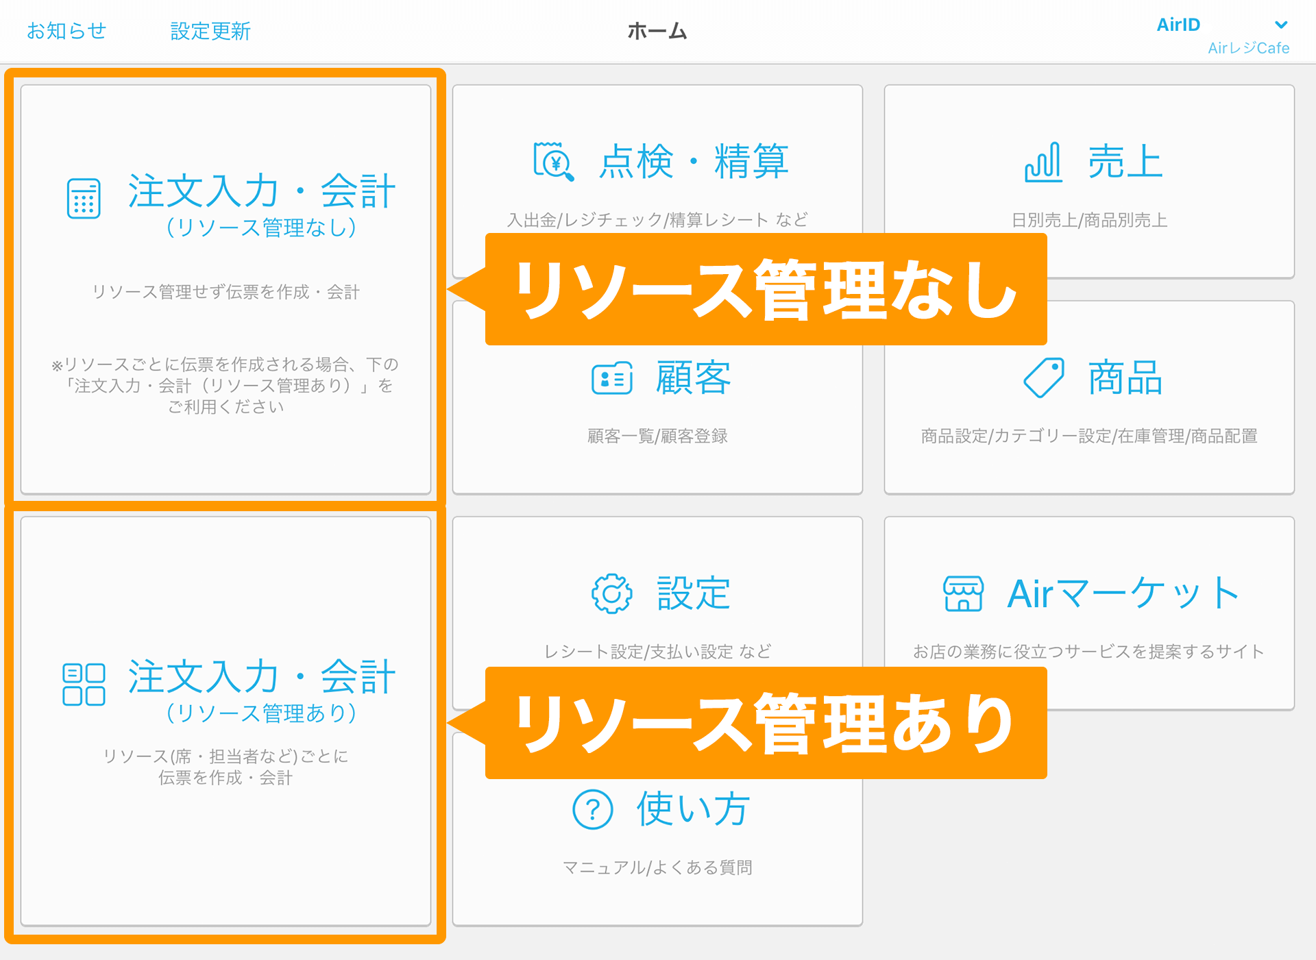Open the 売上 sales tile title

click(1125, 162)
